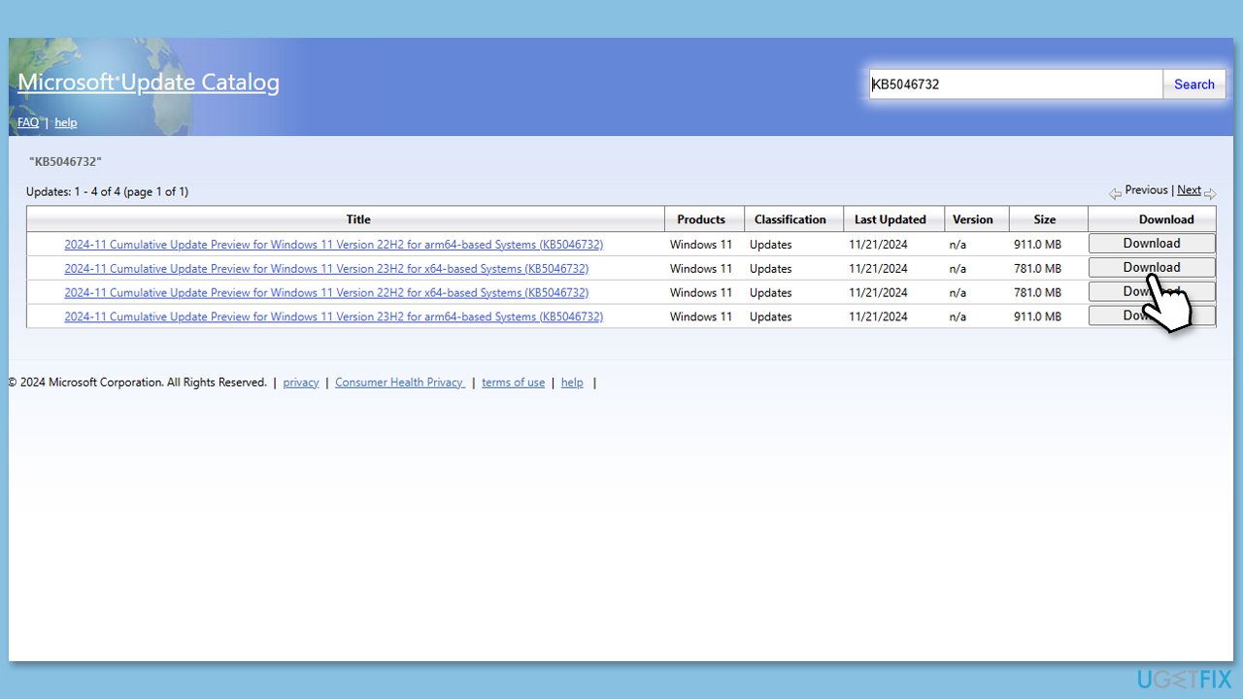
Task: Open the 22H2 arm64-based update title link
Action: click(333, 245)
